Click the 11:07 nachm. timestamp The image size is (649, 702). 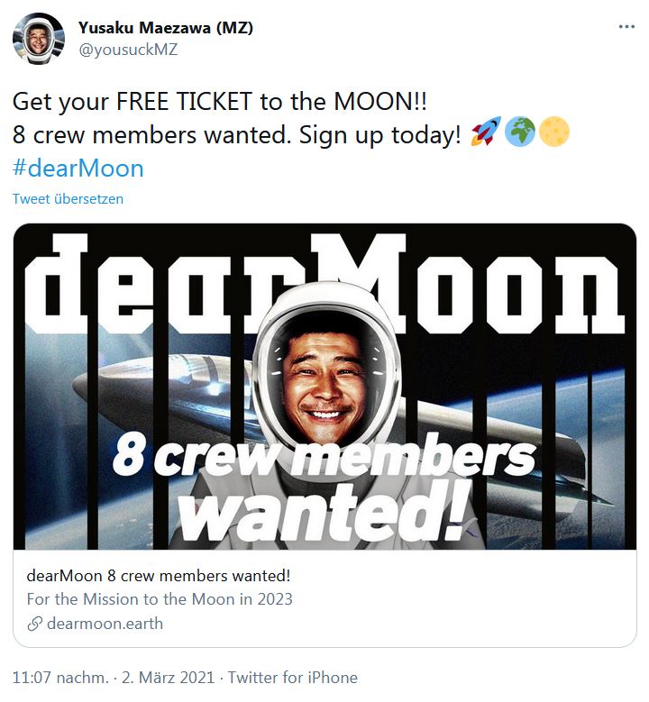pos(61,678)
